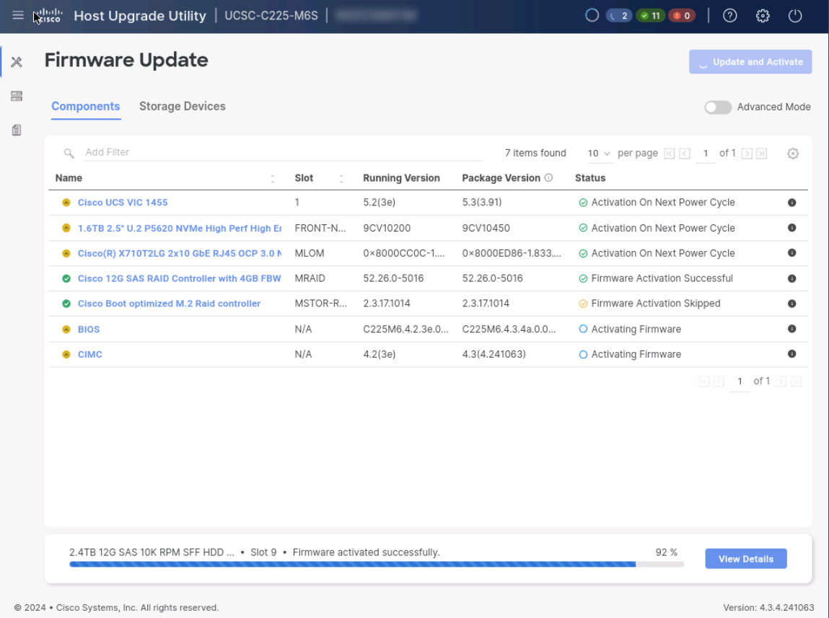The height and width of the screenshot is (618, 829).
Task: Click the power icon in header
Action: click(x=795, y=15)
